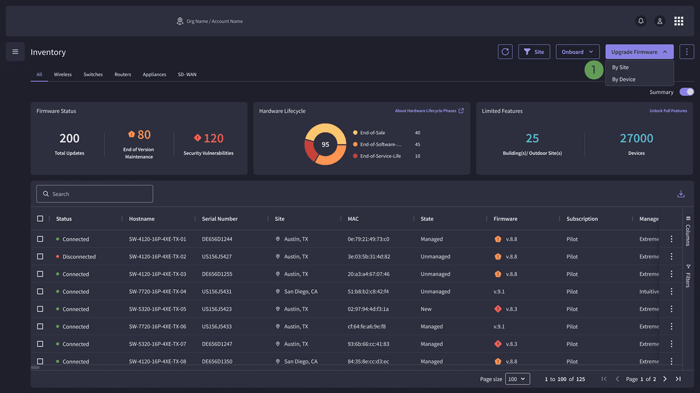Open the Columns side panel
Screen dimensions: 700x393
688,231
